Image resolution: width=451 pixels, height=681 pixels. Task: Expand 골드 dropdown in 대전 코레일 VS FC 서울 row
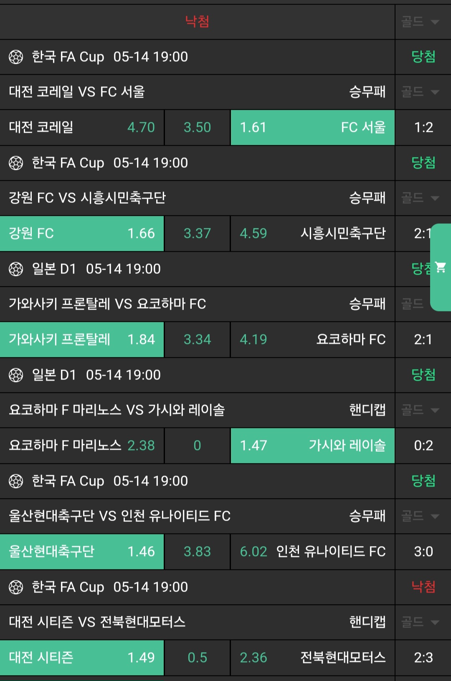(420, 92)
